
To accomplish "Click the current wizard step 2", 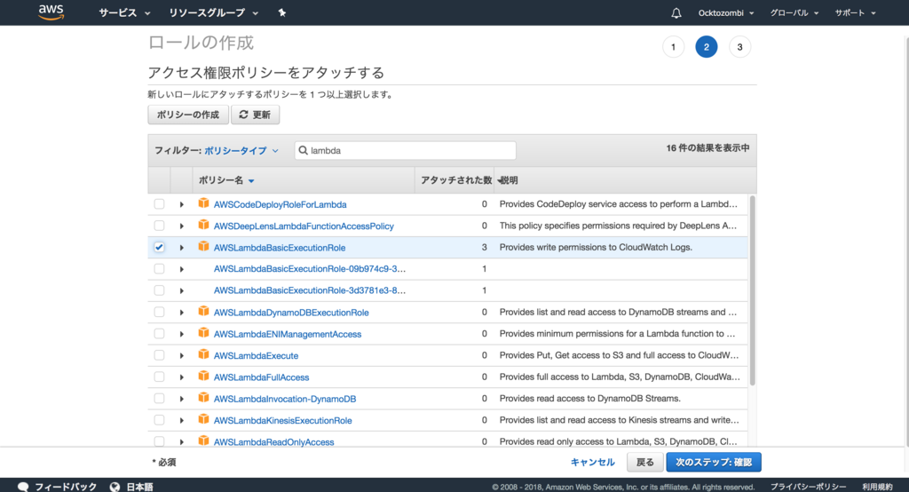I will [706, 47].
